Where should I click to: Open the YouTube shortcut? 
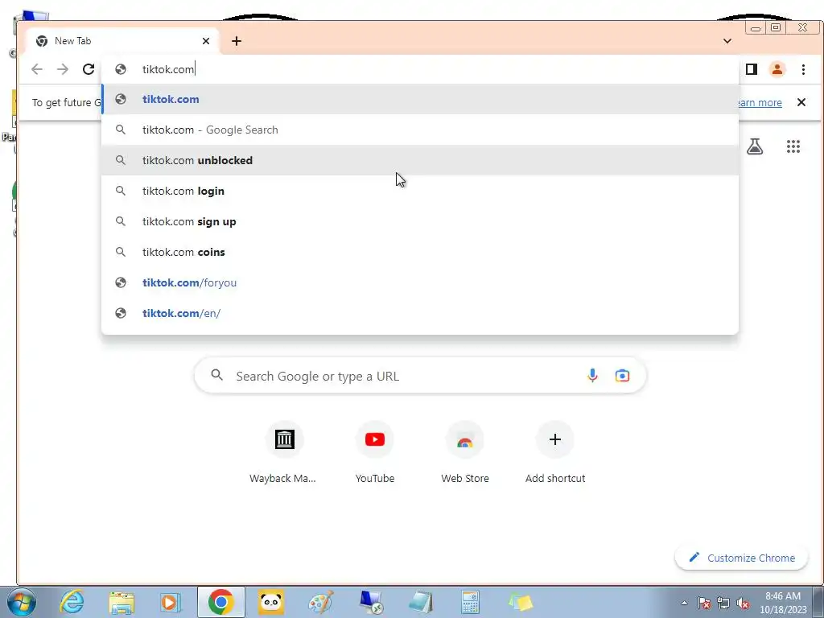click(x=375, y=452)
